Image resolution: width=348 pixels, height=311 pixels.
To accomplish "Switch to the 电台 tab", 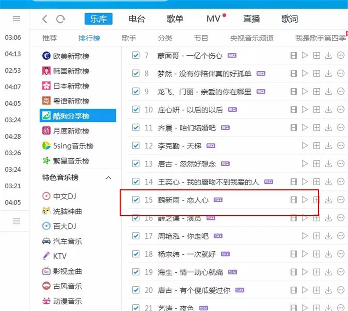I will 137,19.
